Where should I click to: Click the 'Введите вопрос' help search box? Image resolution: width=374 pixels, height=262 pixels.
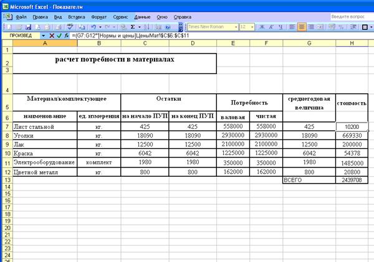(x=352, y=17)
